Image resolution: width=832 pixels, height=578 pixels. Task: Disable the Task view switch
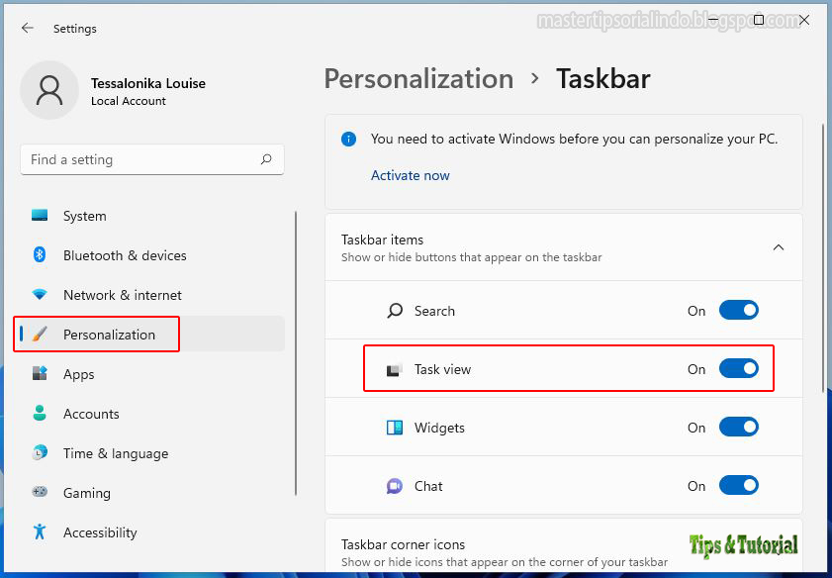tap(739, 368)
